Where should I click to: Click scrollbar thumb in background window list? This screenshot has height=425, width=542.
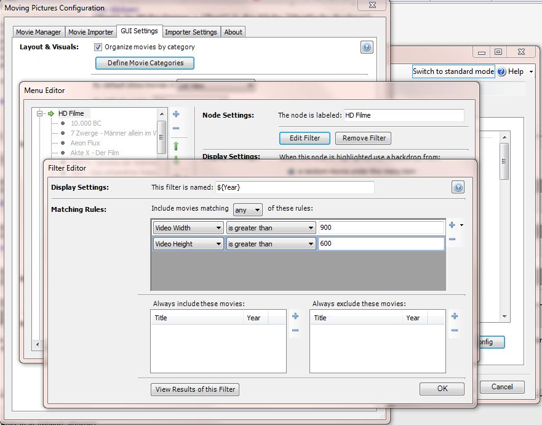point(504,161)
